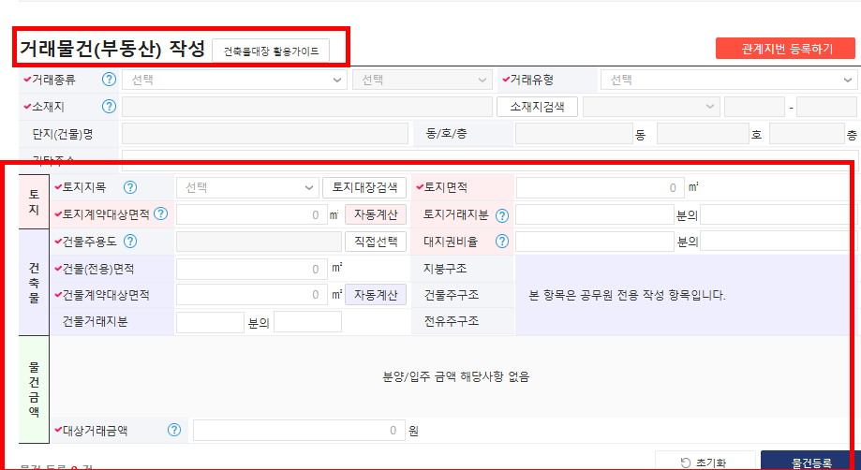This screenshot has height=470, width=861.
Task: Focus the 층 input field
Action: tap(806, 134)
